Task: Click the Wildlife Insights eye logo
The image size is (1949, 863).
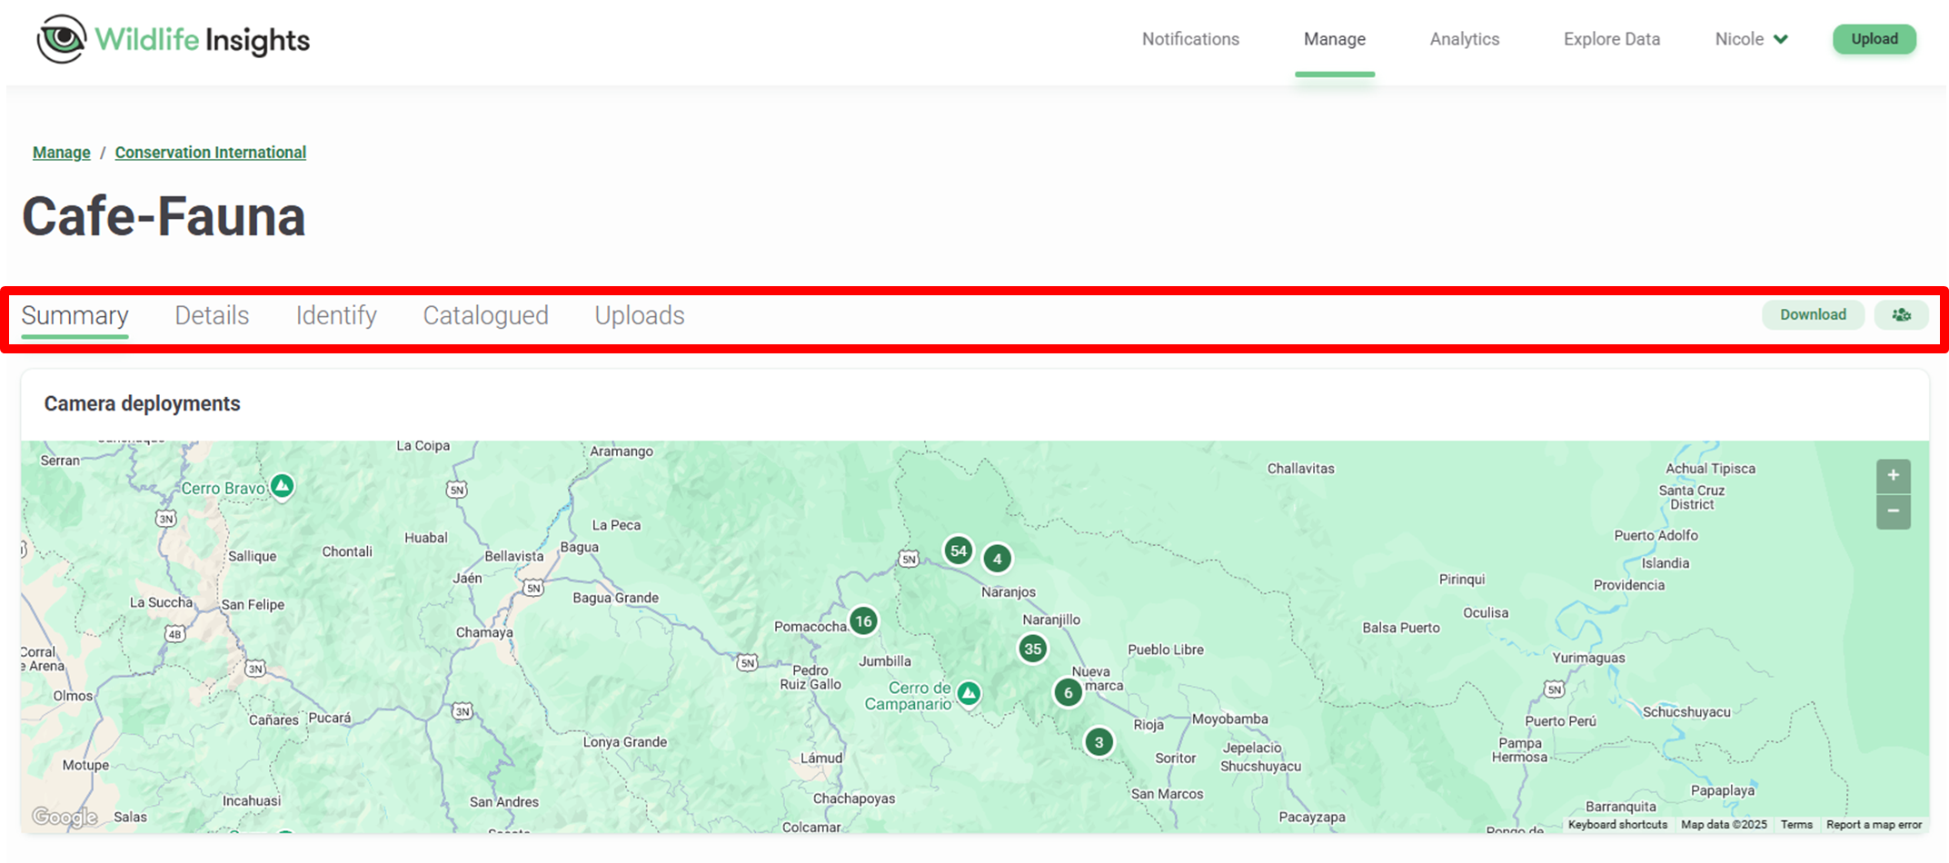Action: tap(61, 39)
